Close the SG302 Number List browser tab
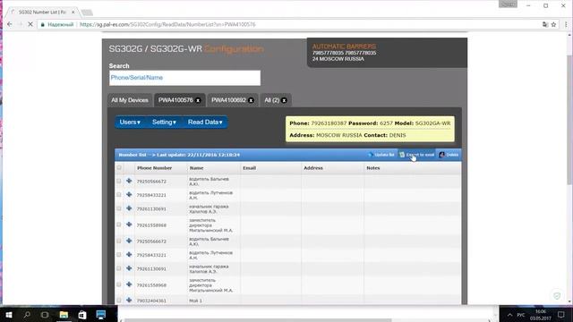The image size is (573, 322). [x=73, y=12]
